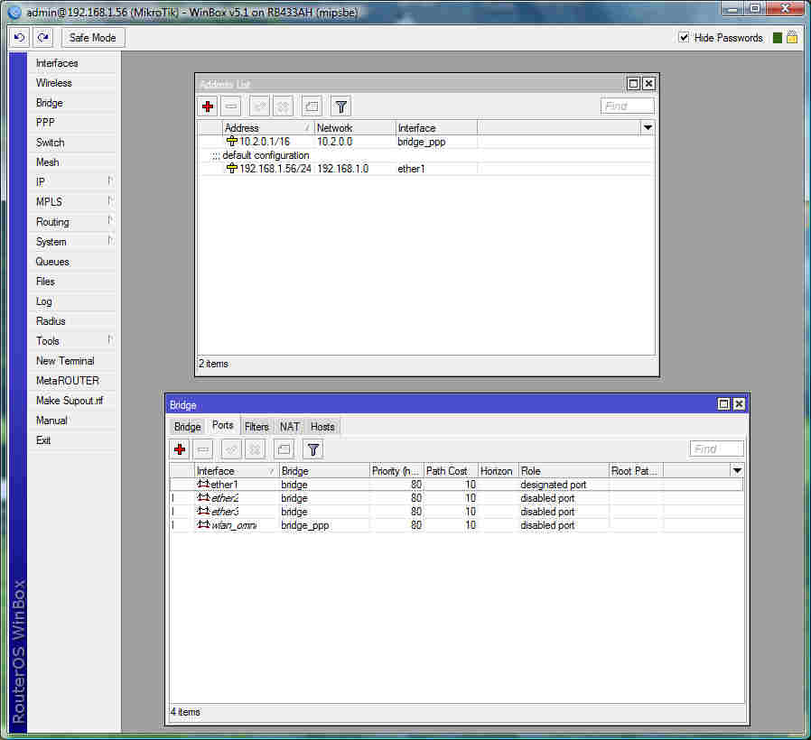Image resolution: width=811 pixels, height=740 pixels.
Task: Select the wlan_omni bridge port row
Action: [457, 525]
